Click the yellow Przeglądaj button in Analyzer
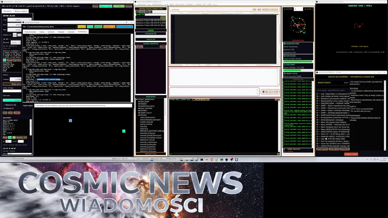The width and height of the screenshot is (388, 218). coord(82,27)
